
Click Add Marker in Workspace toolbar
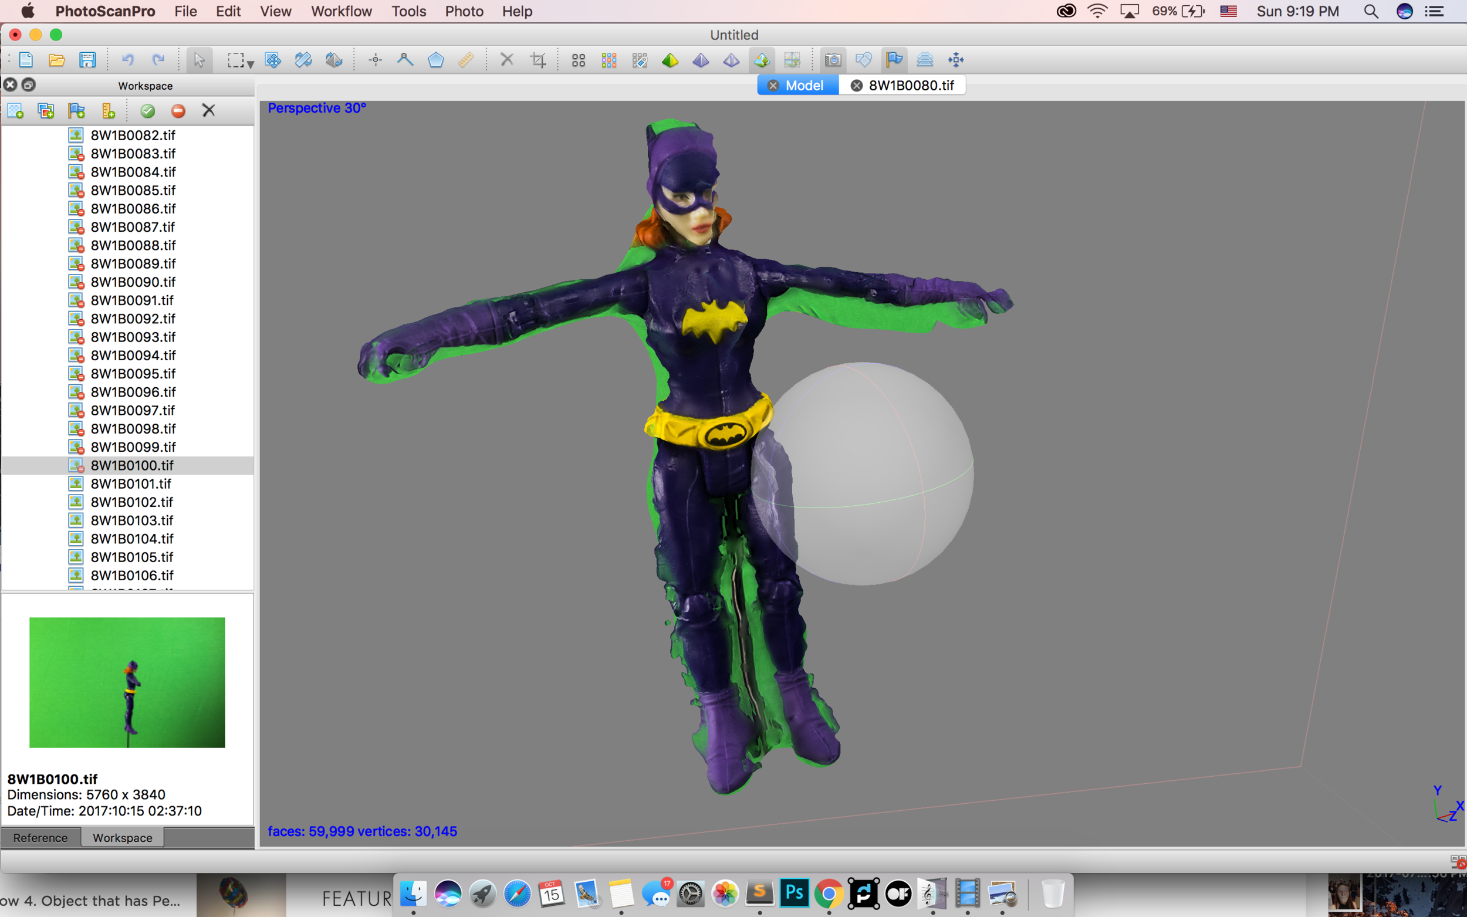coord(76,110)
